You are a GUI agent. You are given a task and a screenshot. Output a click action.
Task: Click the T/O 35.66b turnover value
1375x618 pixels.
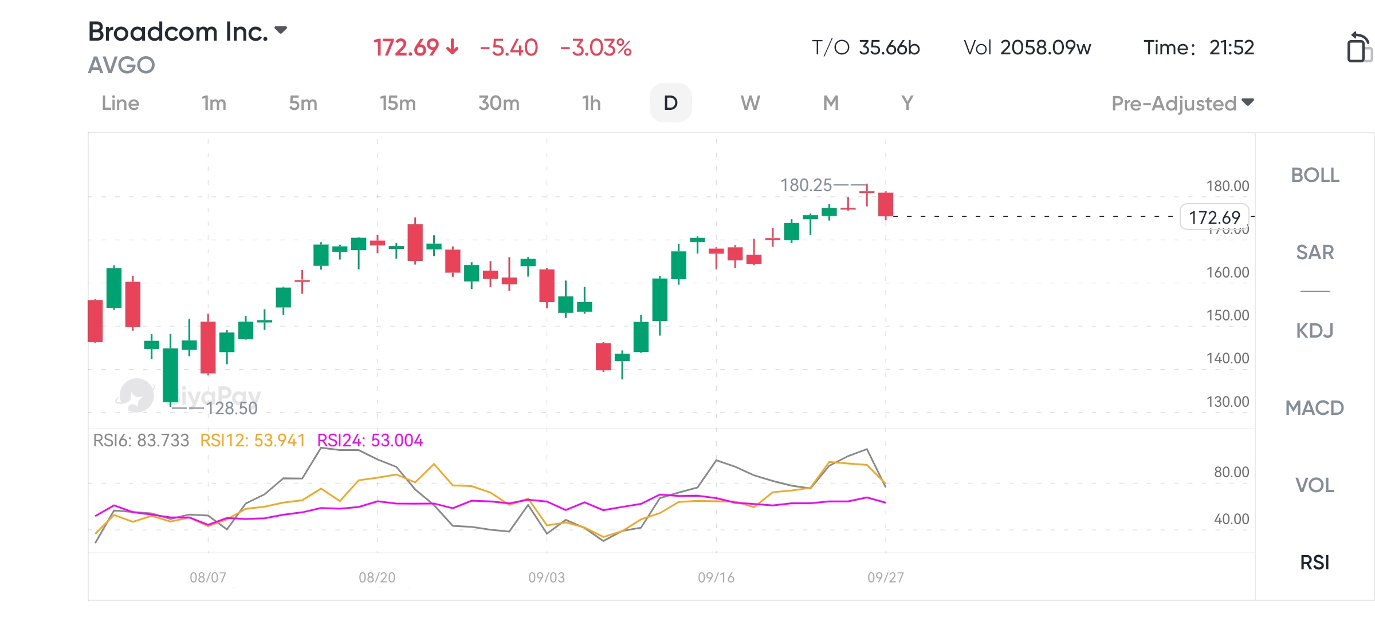tap(866, 47)
